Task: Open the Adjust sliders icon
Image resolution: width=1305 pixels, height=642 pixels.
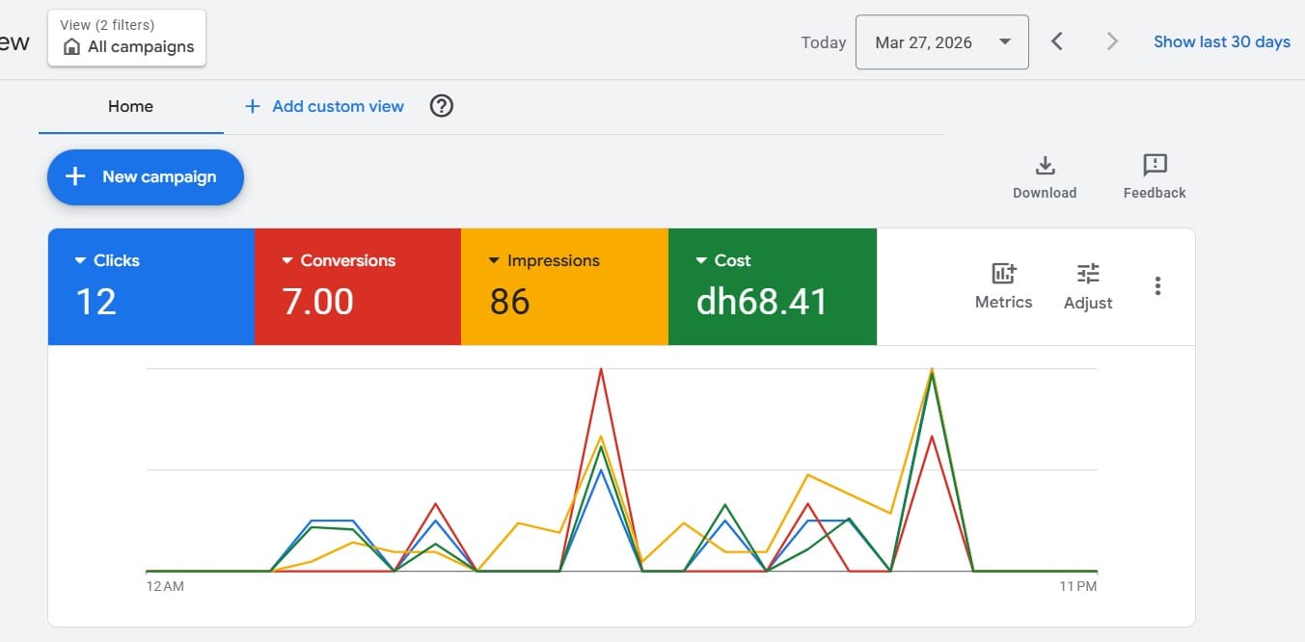Action: [1088, 273]
